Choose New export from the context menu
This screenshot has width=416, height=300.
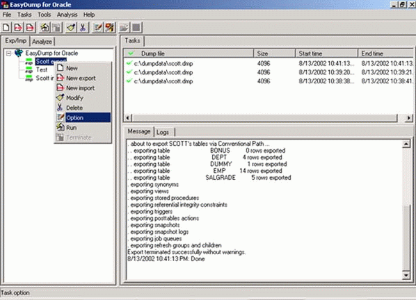pos(83,78)
